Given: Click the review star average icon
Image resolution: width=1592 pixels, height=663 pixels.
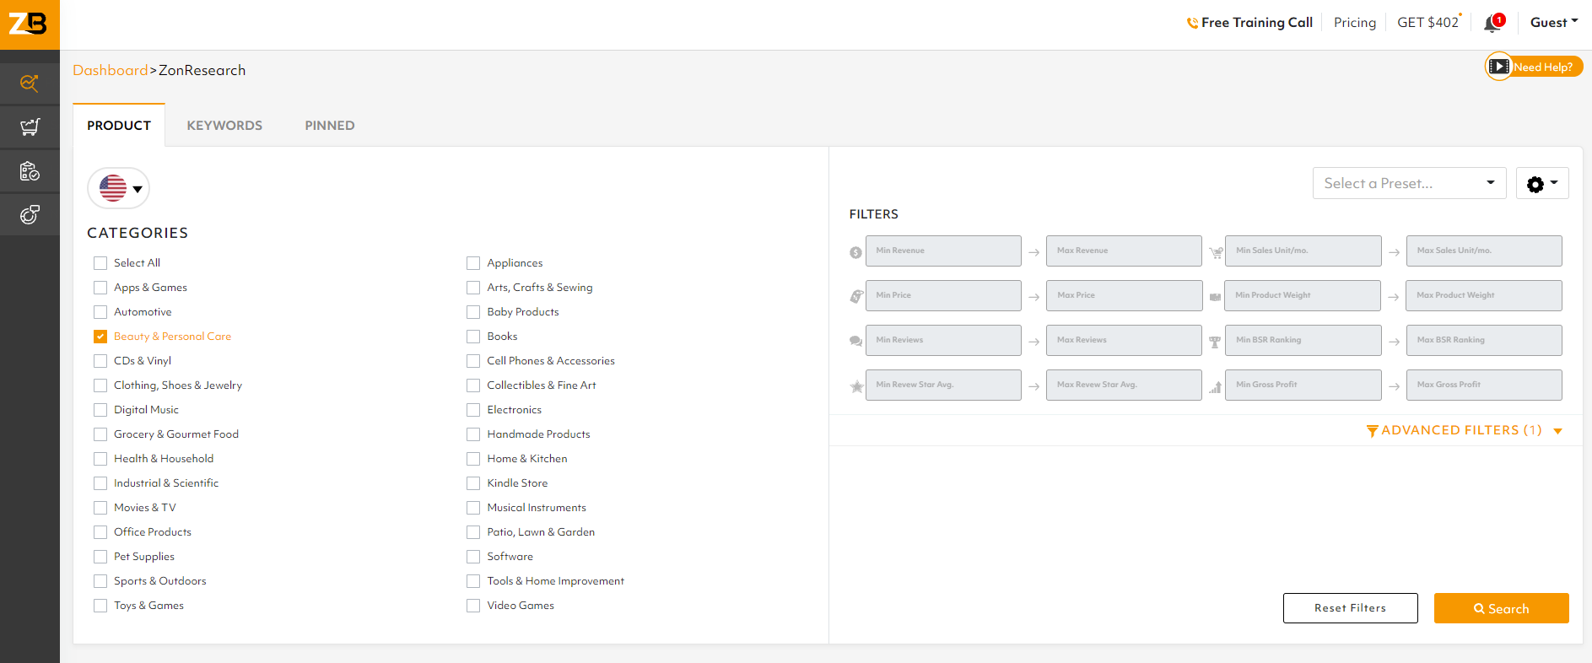Looking at the screenshot, I should point(856,386).
